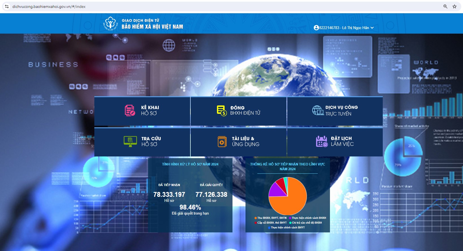
Task: Click the 77.126.338 resolved count
Action: pos(211,195)
